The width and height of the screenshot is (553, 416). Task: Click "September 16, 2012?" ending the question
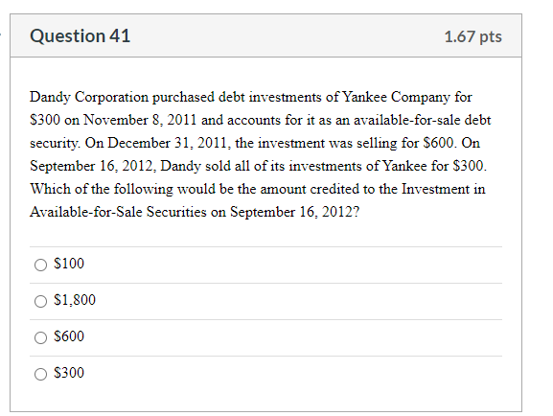point(295,212)
